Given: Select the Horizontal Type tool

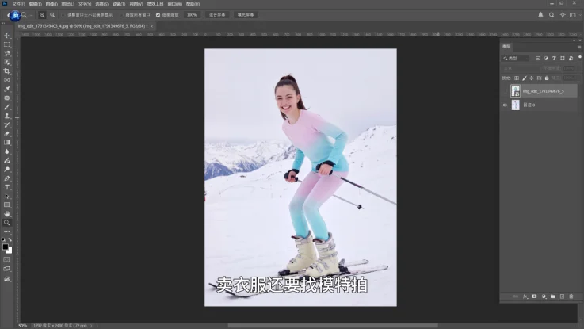Looking at the screenshot, I should tap(6, 187).
